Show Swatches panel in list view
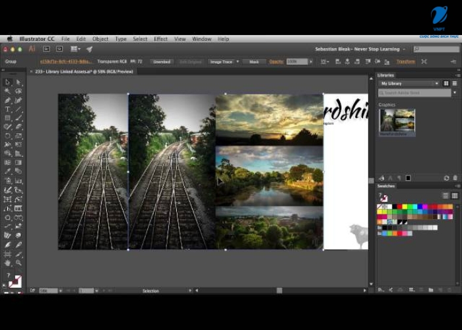The image size is (462, 330). click(445, 195)
